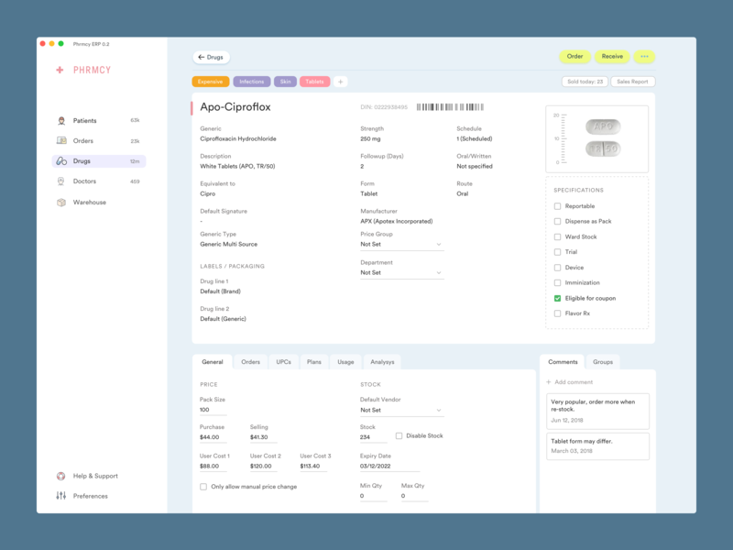Click the plus icon to add a tag
733x550 pixels.
point(341,82)
